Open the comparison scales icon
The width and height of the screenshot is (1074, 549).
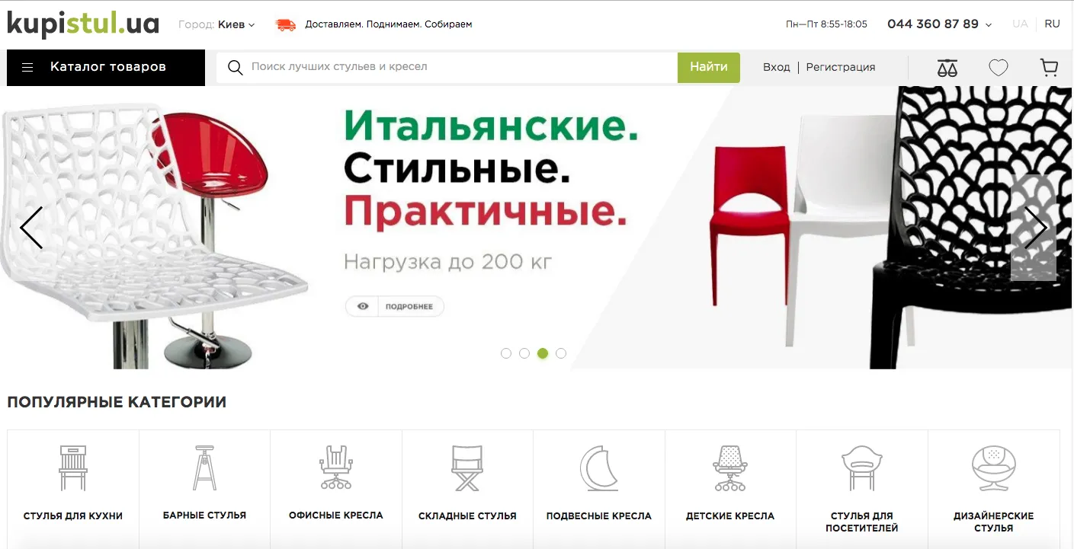947,68
